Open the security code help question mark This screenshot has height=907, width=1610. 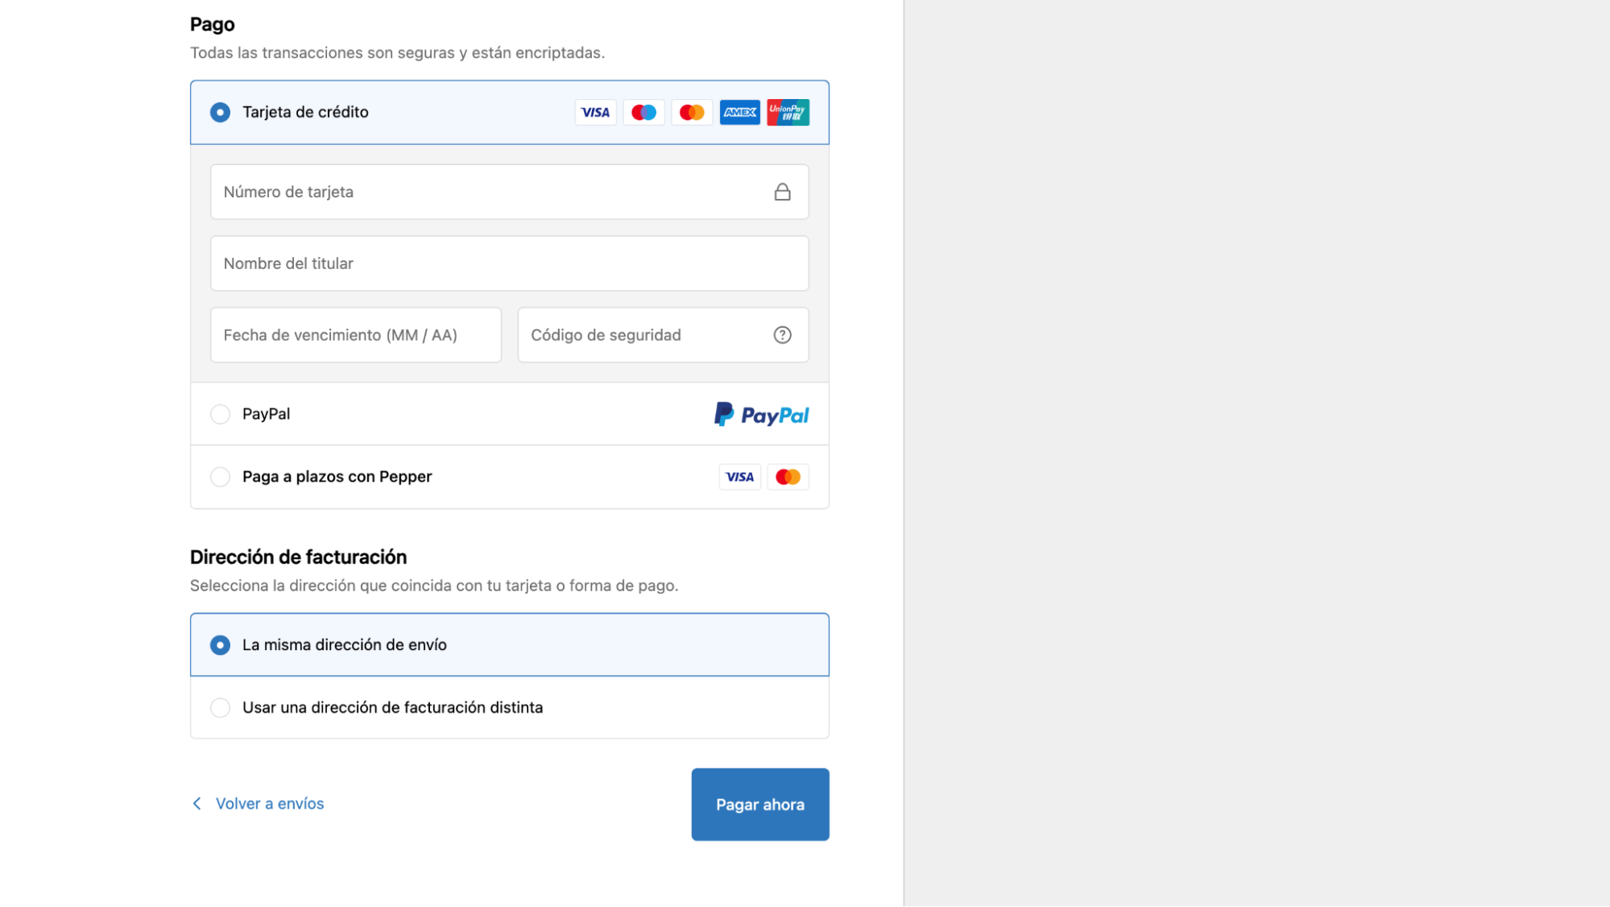coord(782,335)
